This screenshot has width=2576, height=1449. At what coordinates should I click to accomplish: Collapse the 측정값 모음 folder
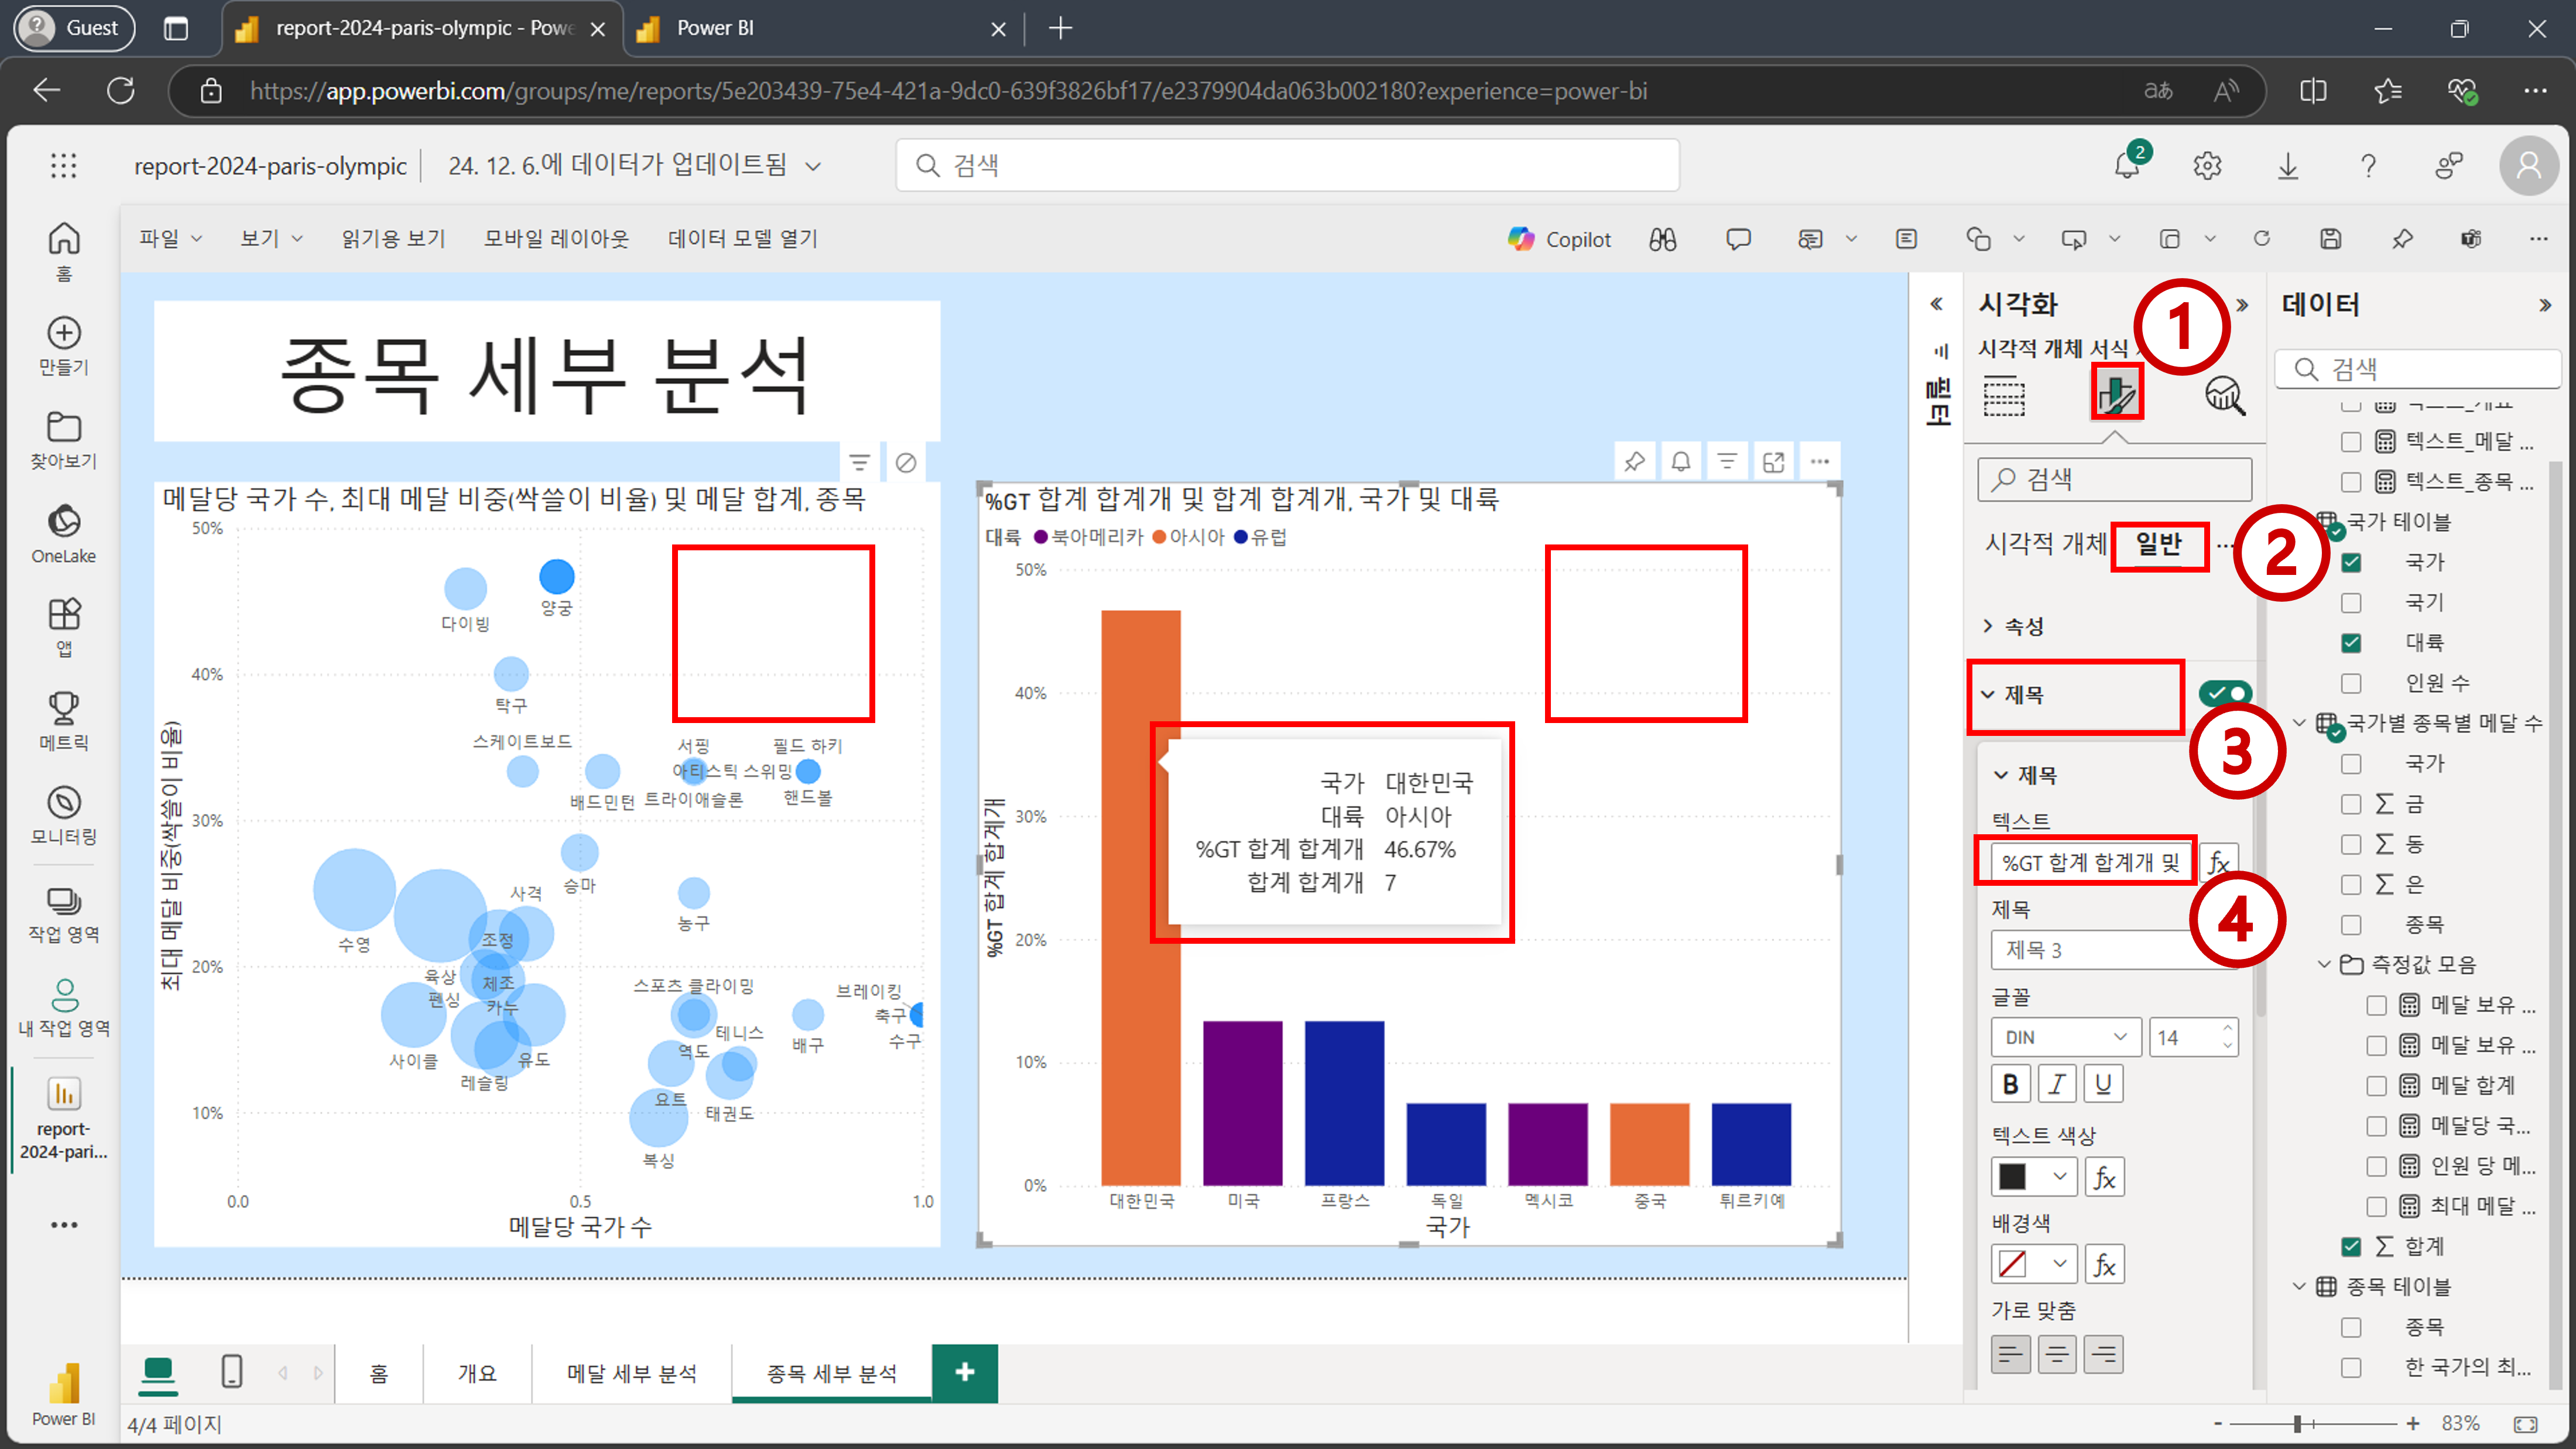2324,964
